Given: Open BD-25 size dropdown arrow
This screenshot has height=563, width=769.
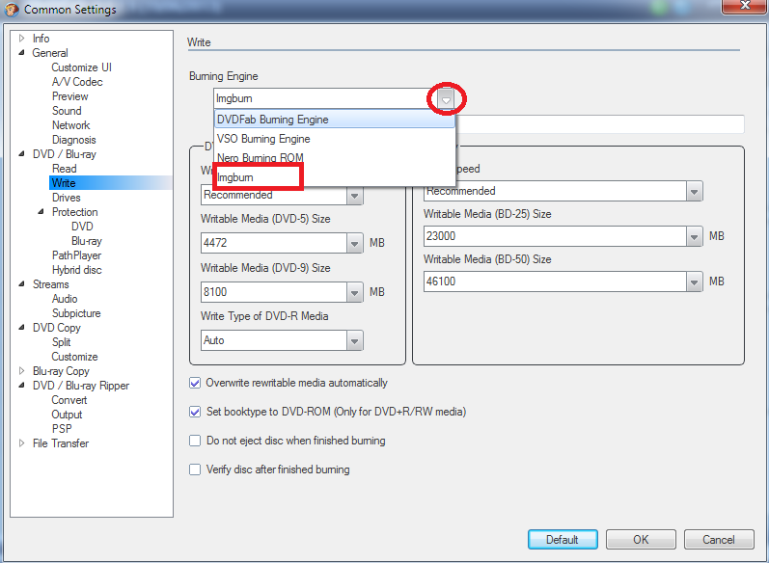Looking at the screenshot, I should [694, 236].
